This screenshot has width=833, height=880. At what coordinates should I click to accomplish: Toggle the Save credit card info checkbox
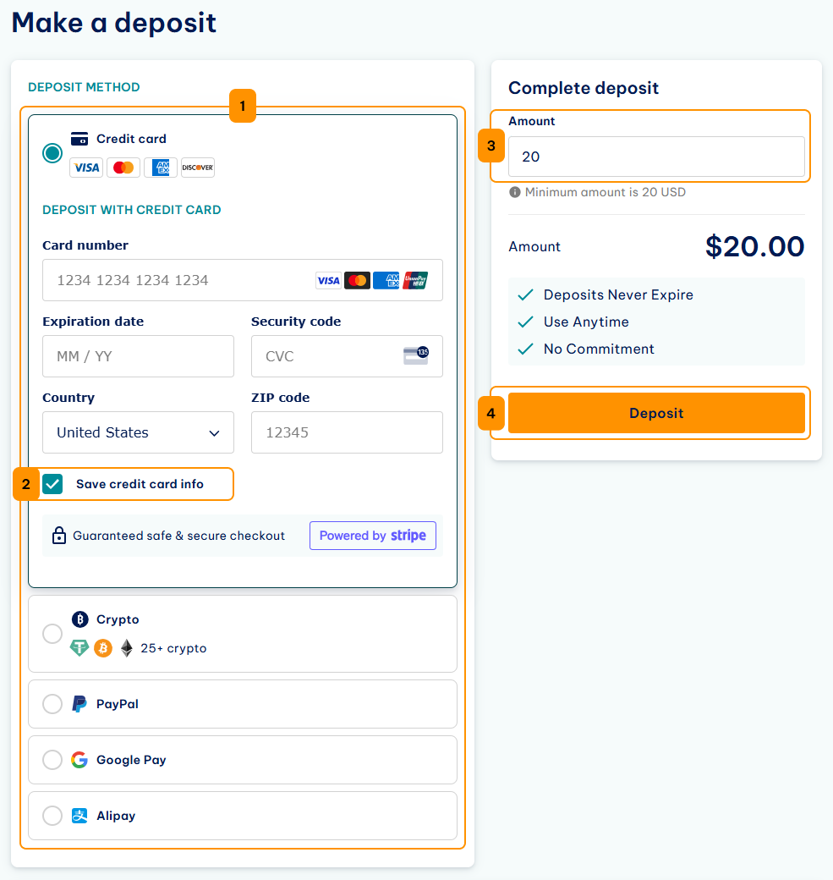point(52,484)
